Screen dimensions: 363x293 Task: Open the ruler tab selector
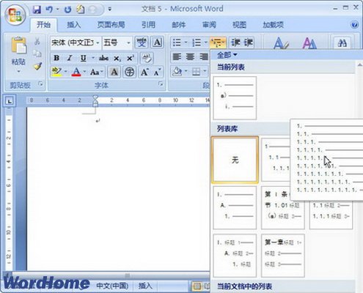[x=10, y=100]
